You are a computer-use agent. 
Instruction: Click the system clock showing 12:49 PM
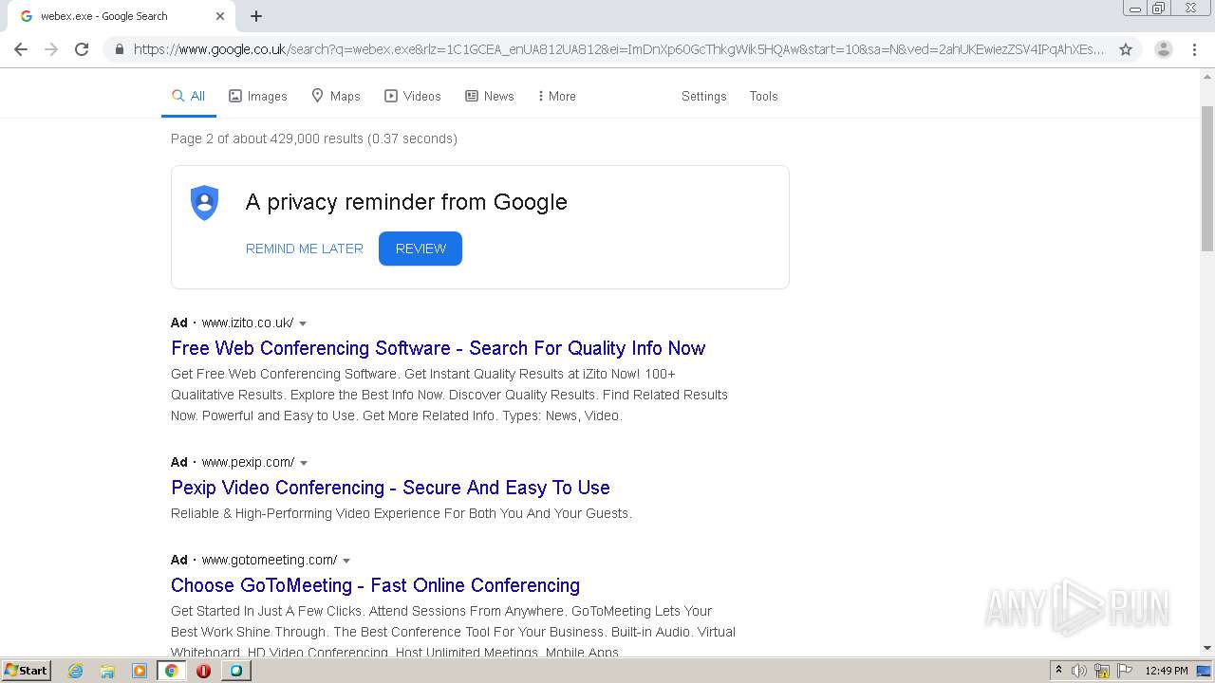coord(1167,671)
